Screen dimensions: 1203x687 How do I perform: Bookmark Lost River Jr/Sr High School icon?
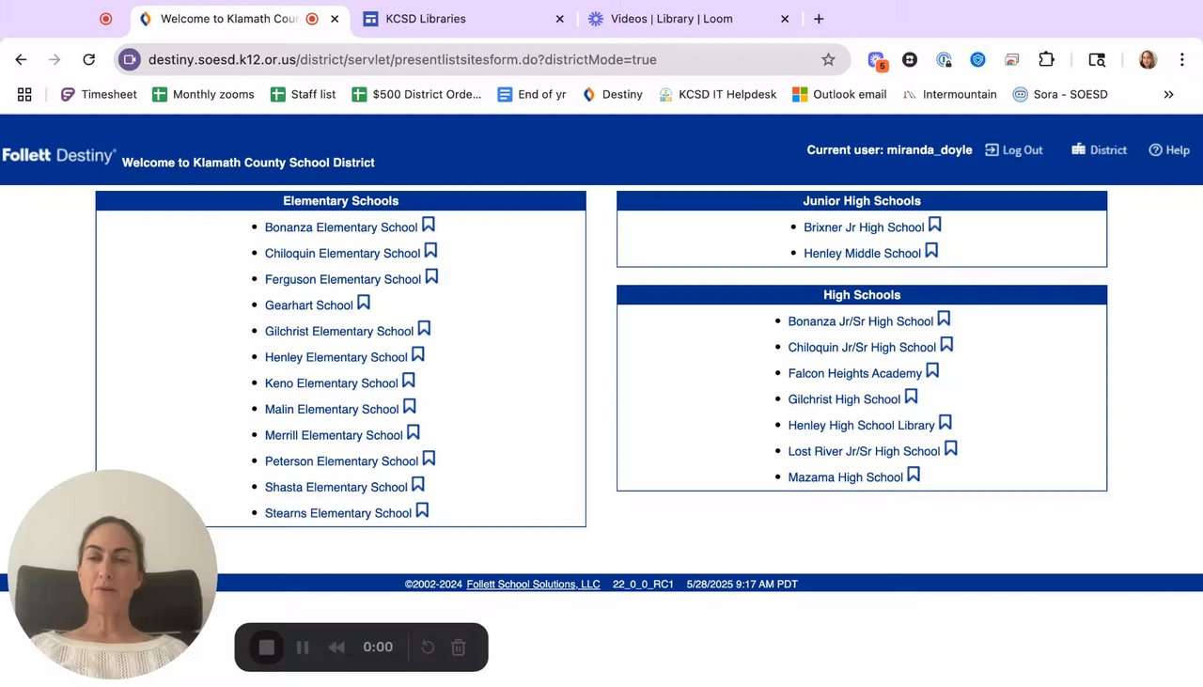coord(950,449)
